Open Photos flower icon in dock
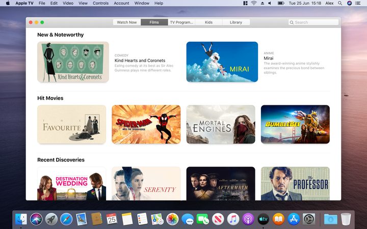Viewport: 367px width, 229px height. pyautogui.click(x=172, y=219)
